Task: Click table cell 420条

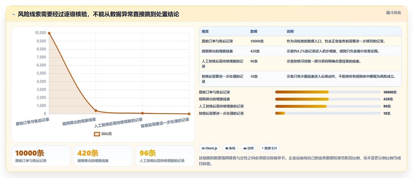Action: (x=255, y=51)
